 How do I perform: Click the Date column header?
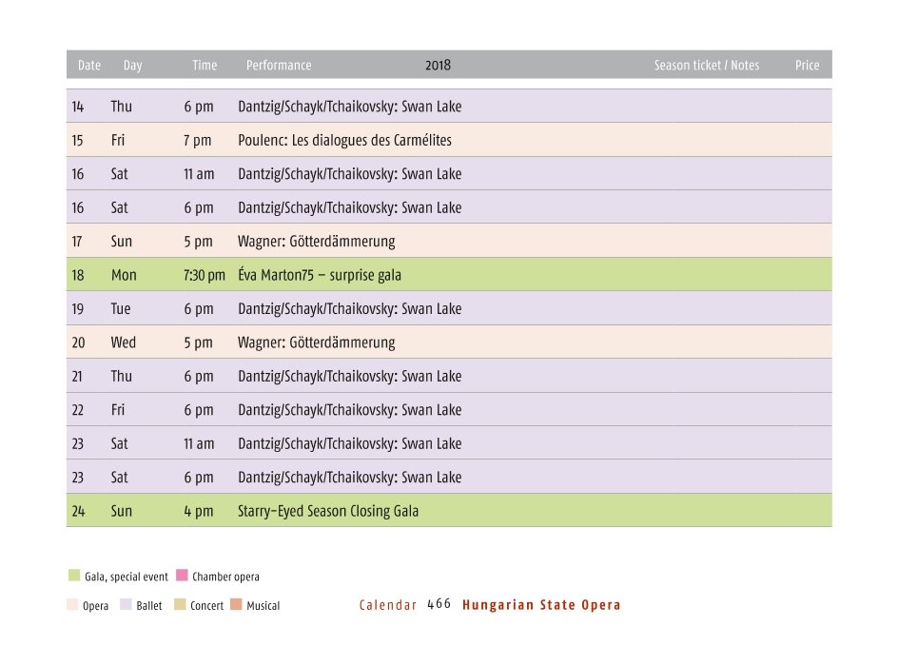click(89, 66)
